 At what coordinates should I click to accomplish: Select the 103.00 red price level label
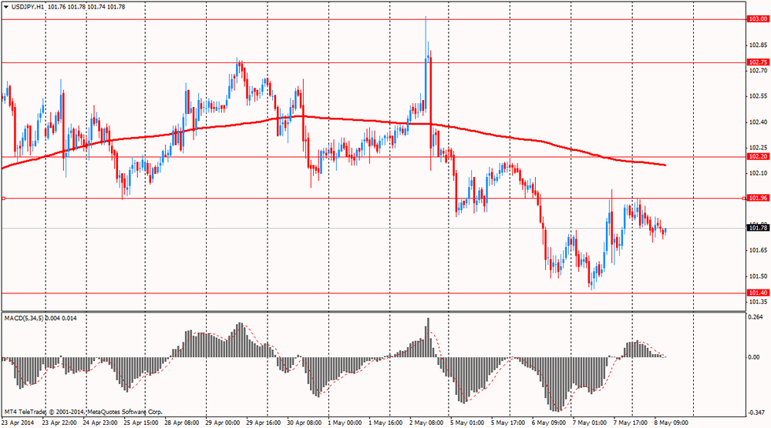click(x=758, y=19)
